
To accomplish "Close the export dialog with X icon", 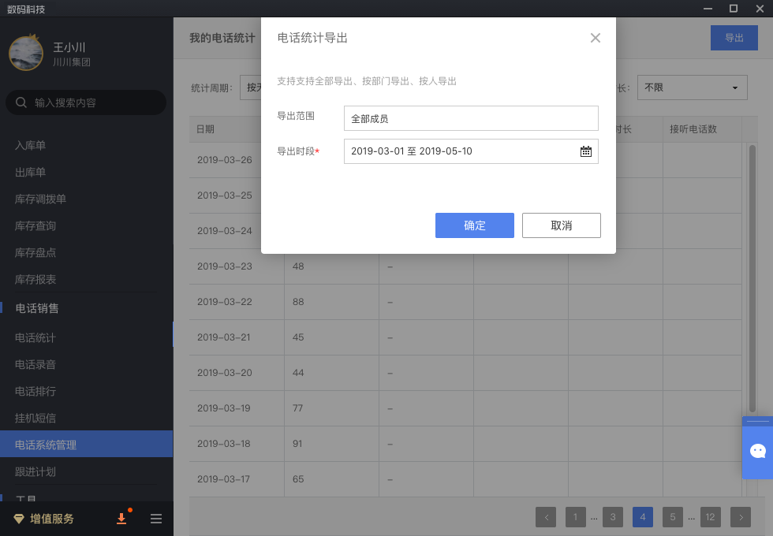I will pos(596,38).
